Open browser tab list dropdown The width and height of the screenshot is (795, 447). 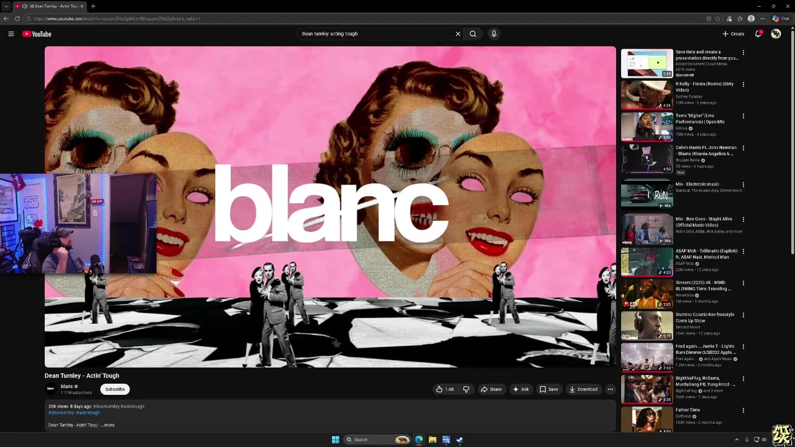6,6
